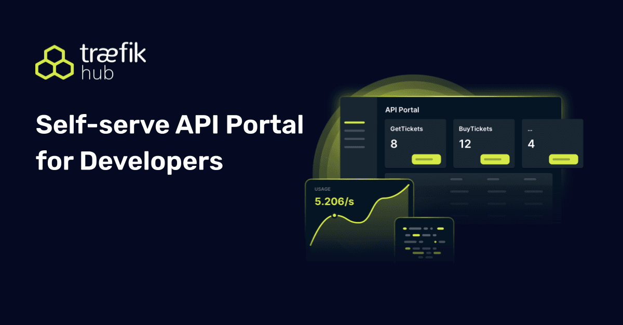Open the BuyTickets card title
Image resolution: width=623 pixels, height=325 pixels.
click(476, 129)
